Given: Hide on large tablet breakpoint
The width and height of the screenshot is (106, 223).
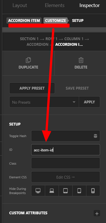Looking at the screenshot, I should pos(66,191).
